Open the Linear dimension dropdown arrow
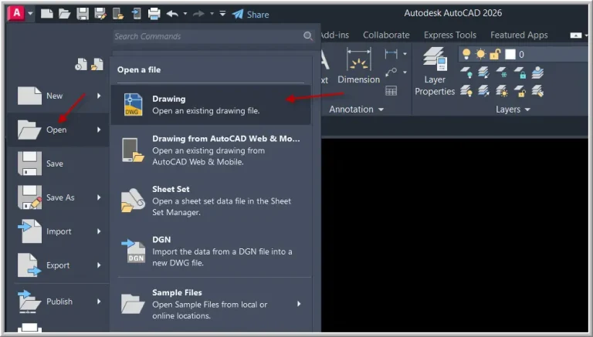 (405, 54)
